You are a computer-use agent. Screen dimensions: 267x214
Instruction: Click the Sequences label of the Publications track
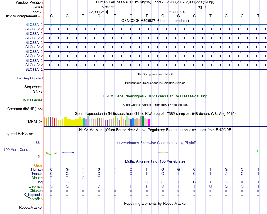click(33, 87)
